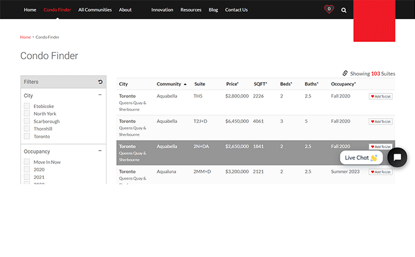Image resolution: width=415 pixels, height=257 pixels.
Task: Click the Home breadcrumb link
Action: pos(25,37)
